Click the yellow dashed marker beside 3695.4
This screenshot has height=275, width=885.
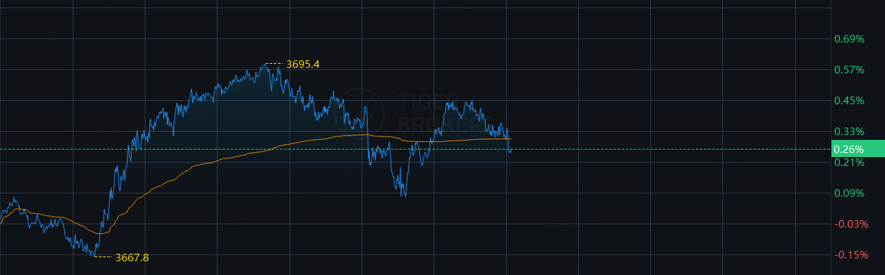click(274, 64)
